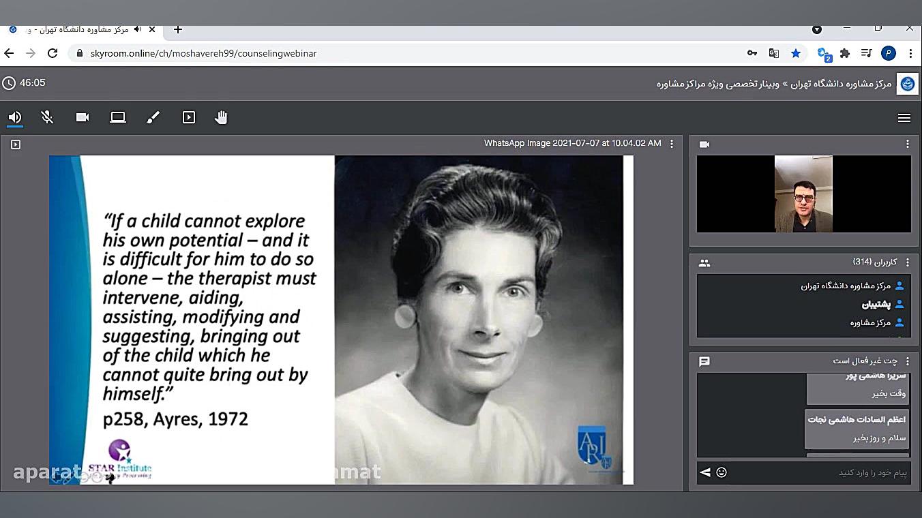Expand users panel options menu
Screen dimensions: 922x518
tap(907, 262)
